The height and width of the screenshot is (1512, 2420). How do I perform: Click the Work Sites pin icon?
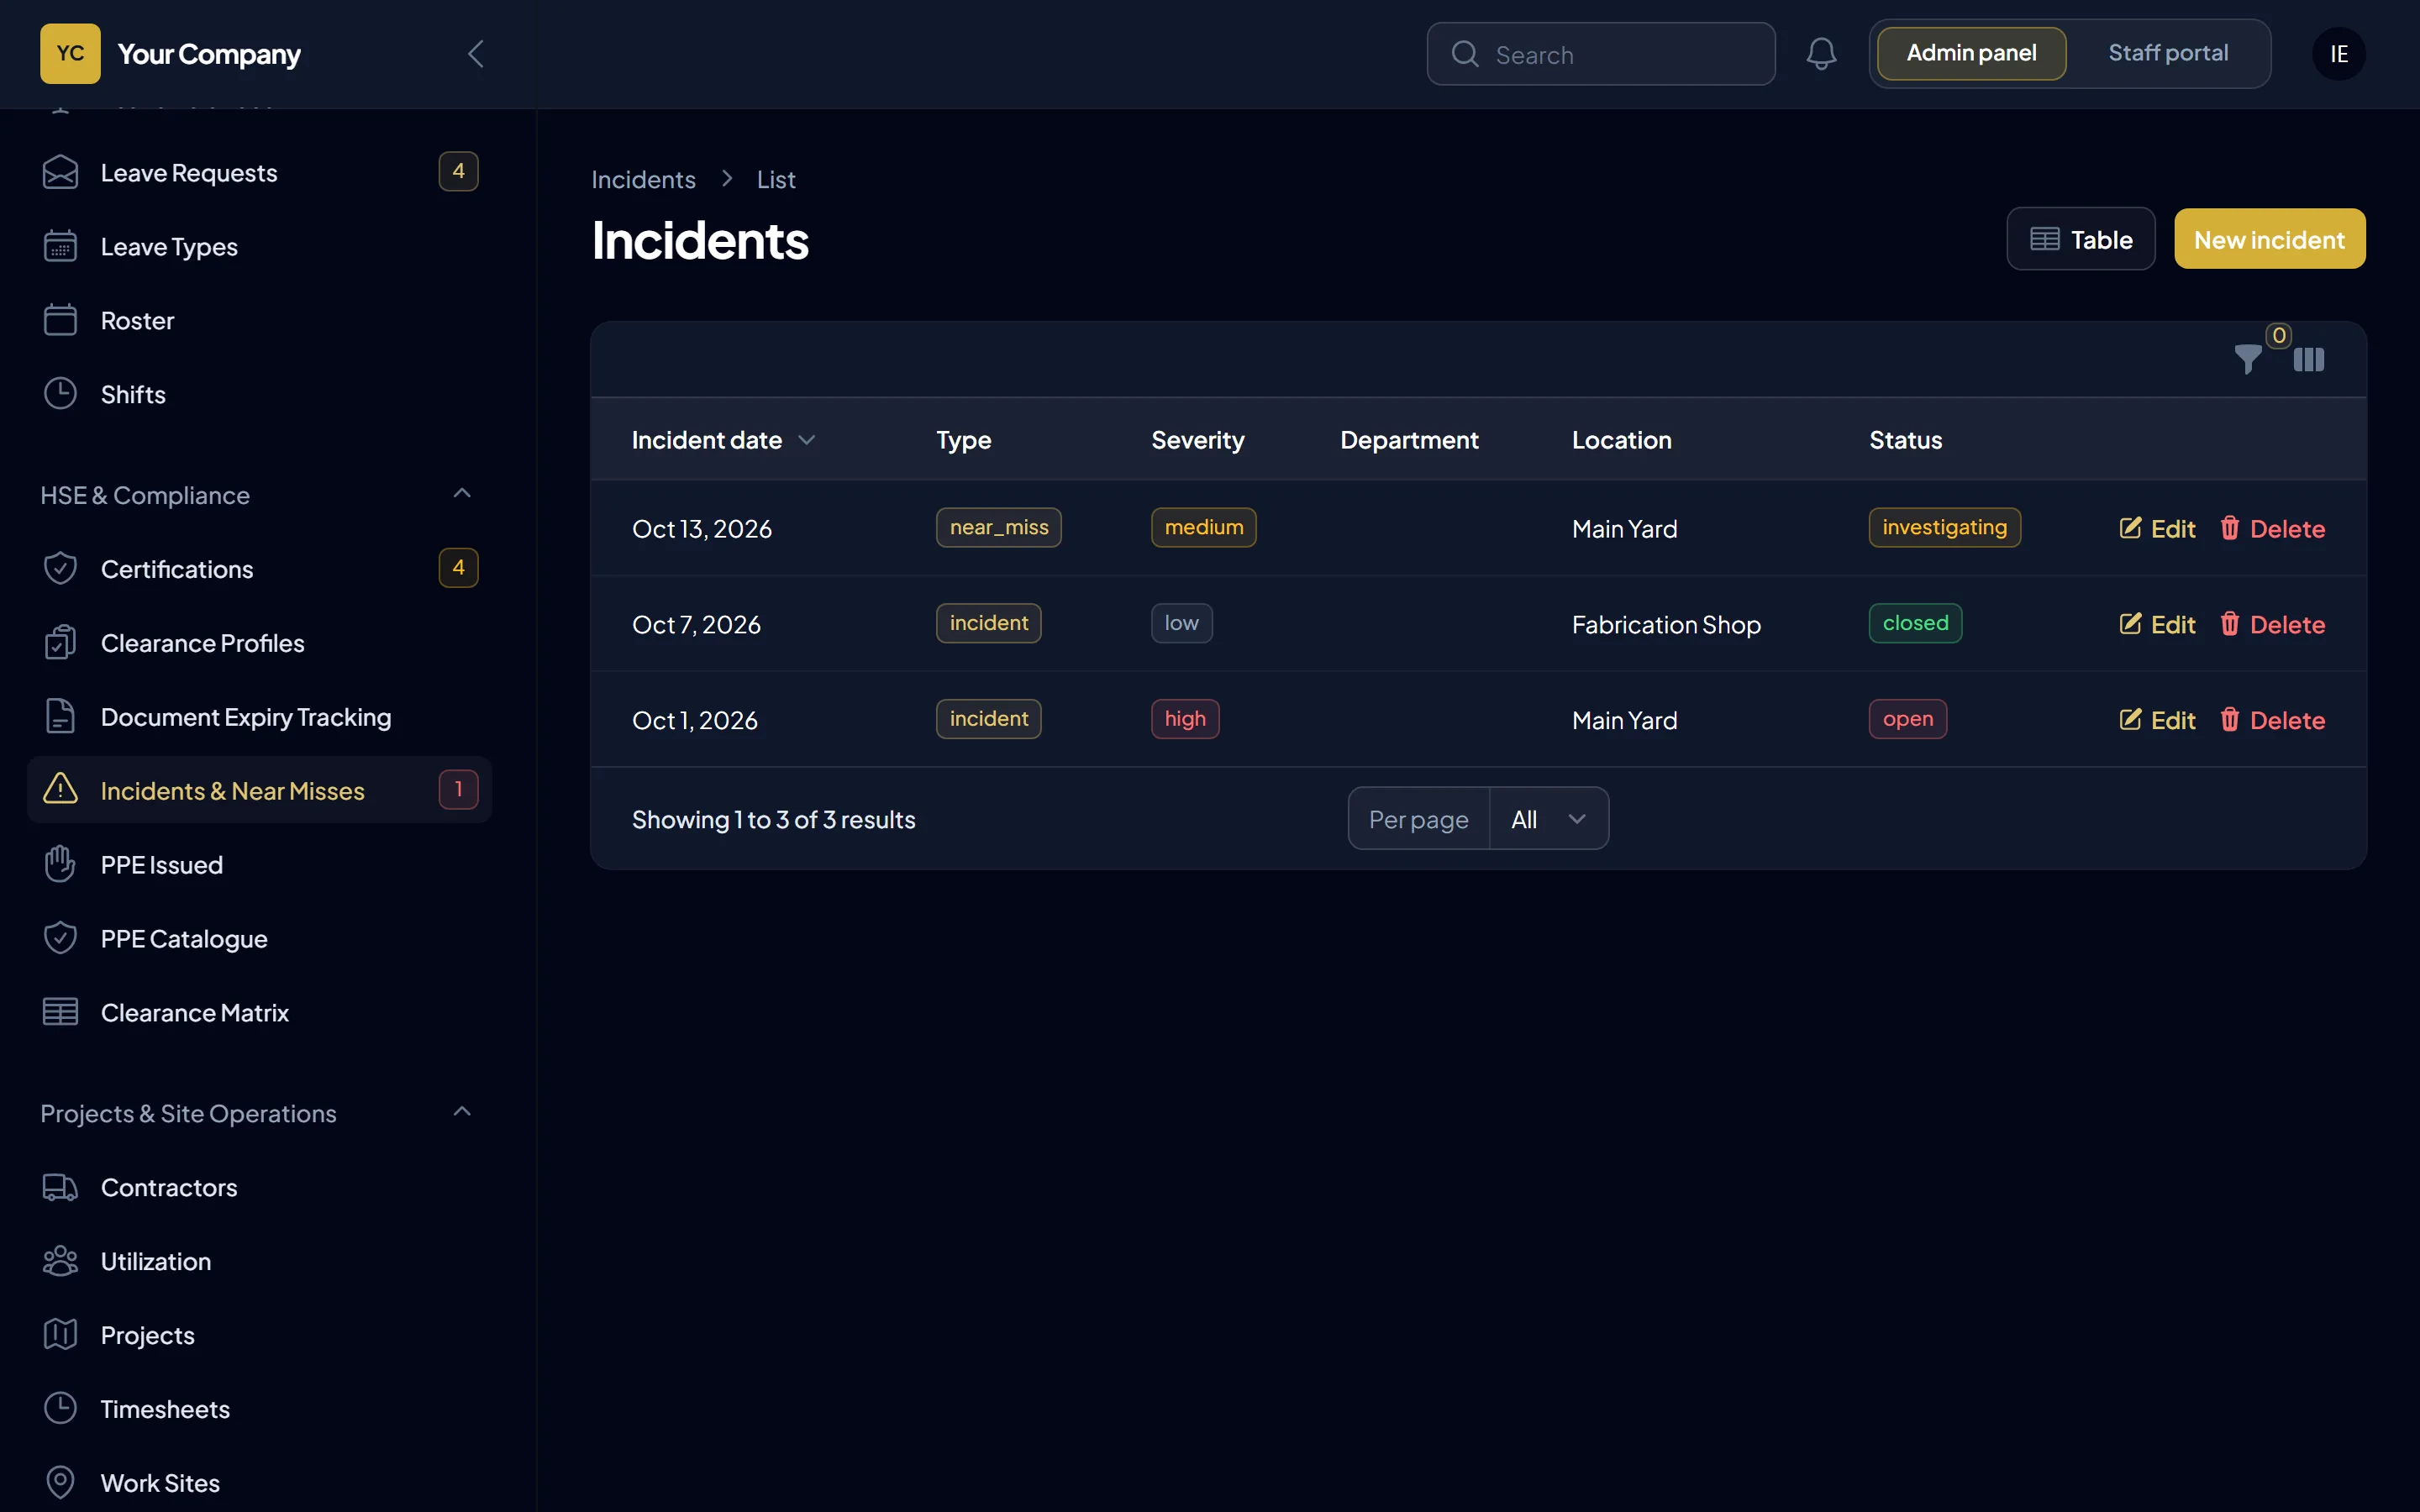(60, 1482)
